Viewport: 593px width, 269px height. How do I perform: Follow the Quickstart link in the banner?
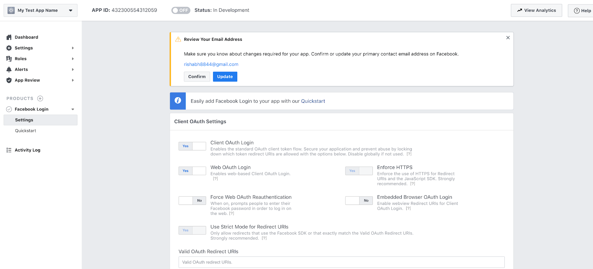click(313, 101)
